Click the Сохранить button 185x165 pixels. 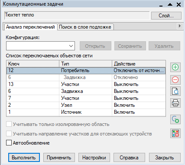coord(130,46)
